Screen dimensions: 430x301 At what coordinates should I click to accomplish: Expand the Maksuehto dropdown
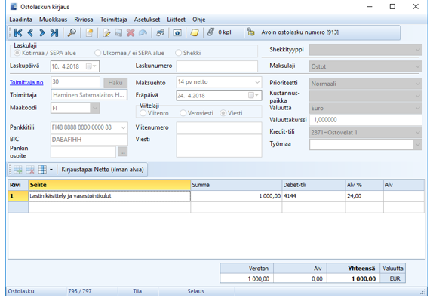tap(257, 82)
